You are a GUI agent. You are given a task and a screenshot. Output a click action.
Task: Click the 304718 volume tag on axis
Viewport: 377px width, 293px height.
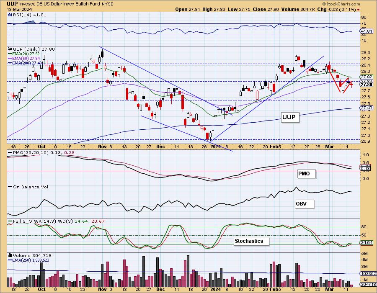click(368, 284)
